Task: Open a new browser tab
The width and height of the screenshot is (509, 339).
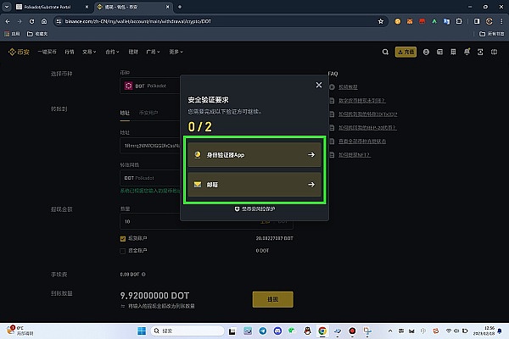Action: (180, 7)
